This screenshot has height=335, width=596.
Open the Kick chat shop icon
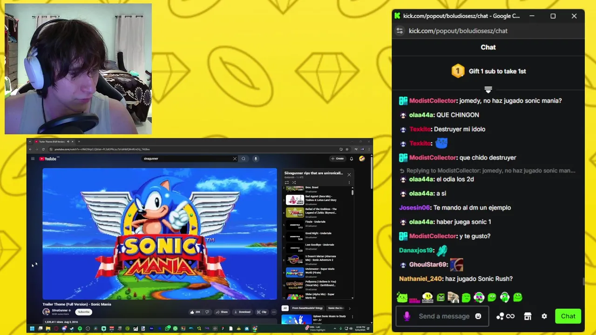tap(528, 316)
